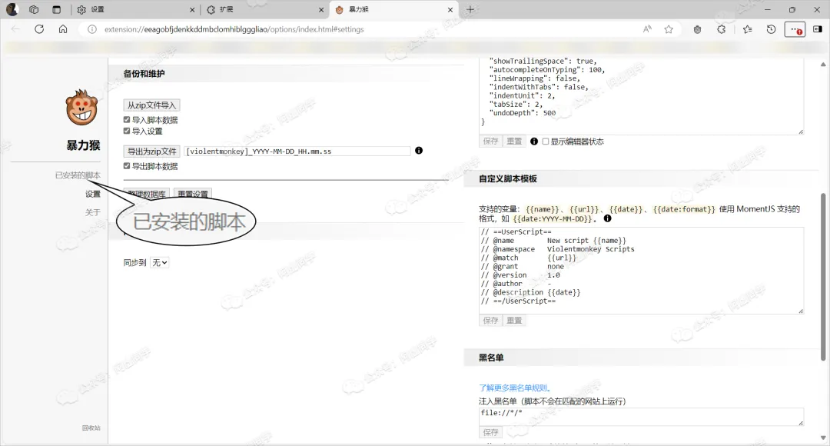
Task: Click the Violentmonkey monkey logo in sidebar
Action: pos(82,108)
